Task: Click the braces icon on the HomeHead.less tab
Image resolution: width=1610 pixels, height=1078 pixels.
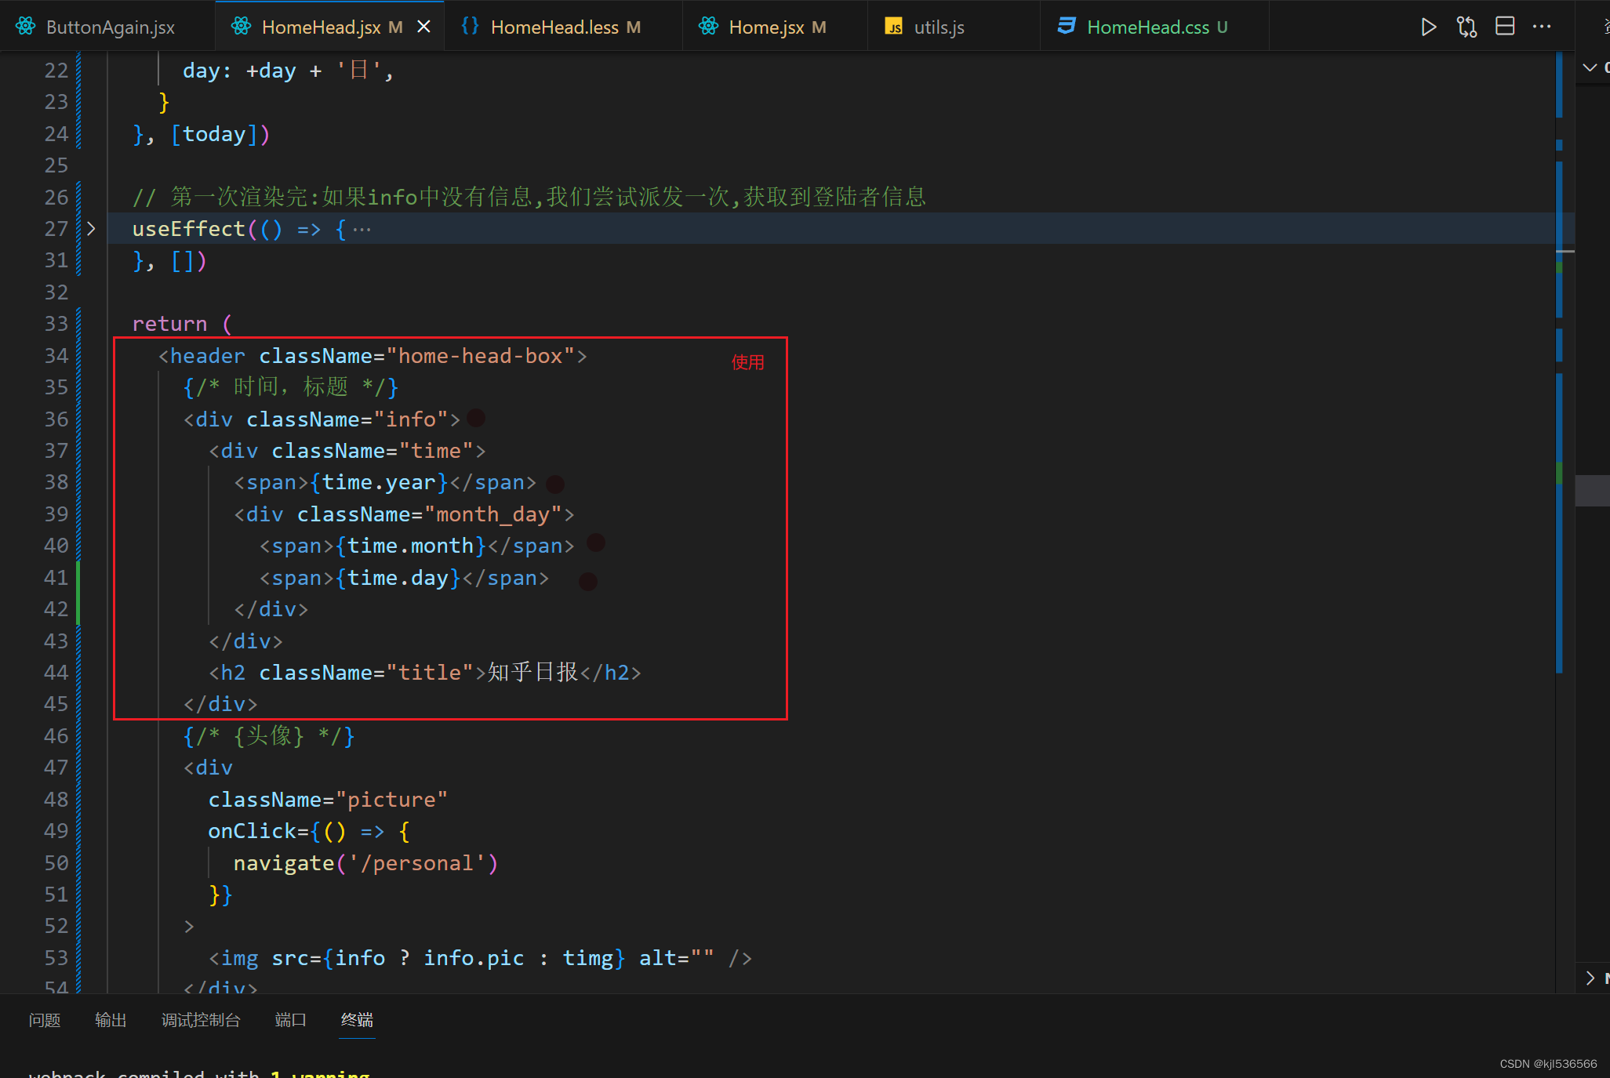Action: (470, 27)
